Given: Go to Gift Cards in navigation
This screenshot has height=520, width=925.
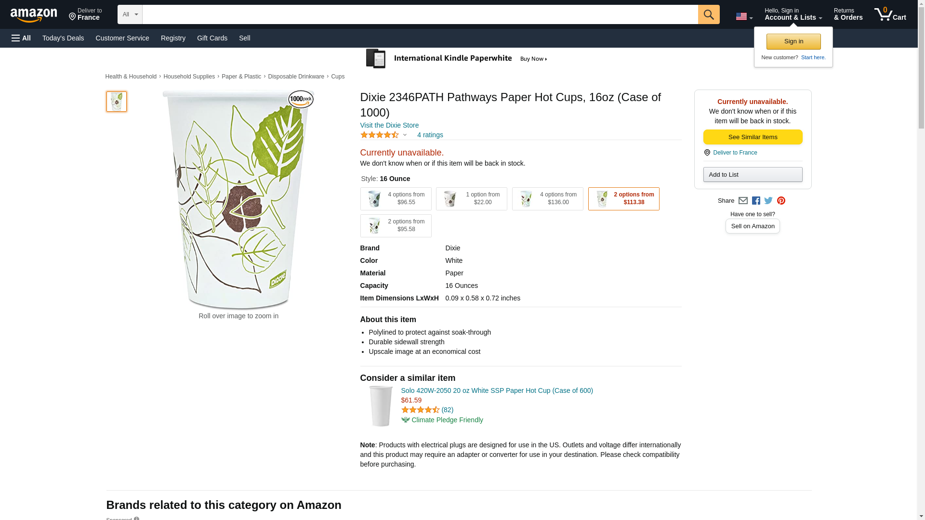Looking at the screenshot, I should click(212, 38).
